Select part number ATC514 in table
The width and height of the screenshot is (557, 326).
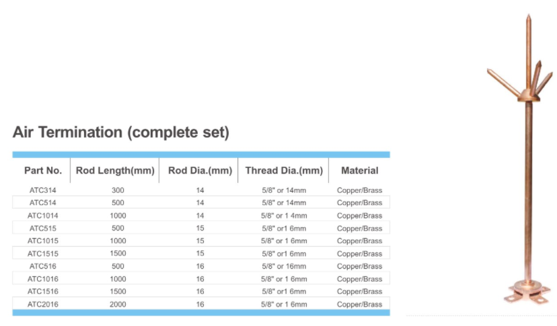pyautogui.click(x=42, y=203)
